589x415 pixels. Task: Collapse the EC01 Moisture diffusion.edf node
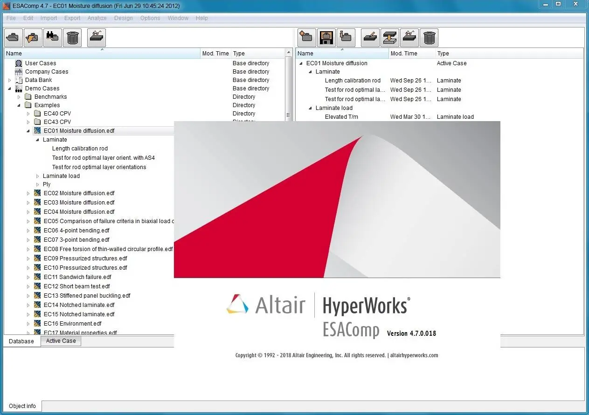[28, 131]
